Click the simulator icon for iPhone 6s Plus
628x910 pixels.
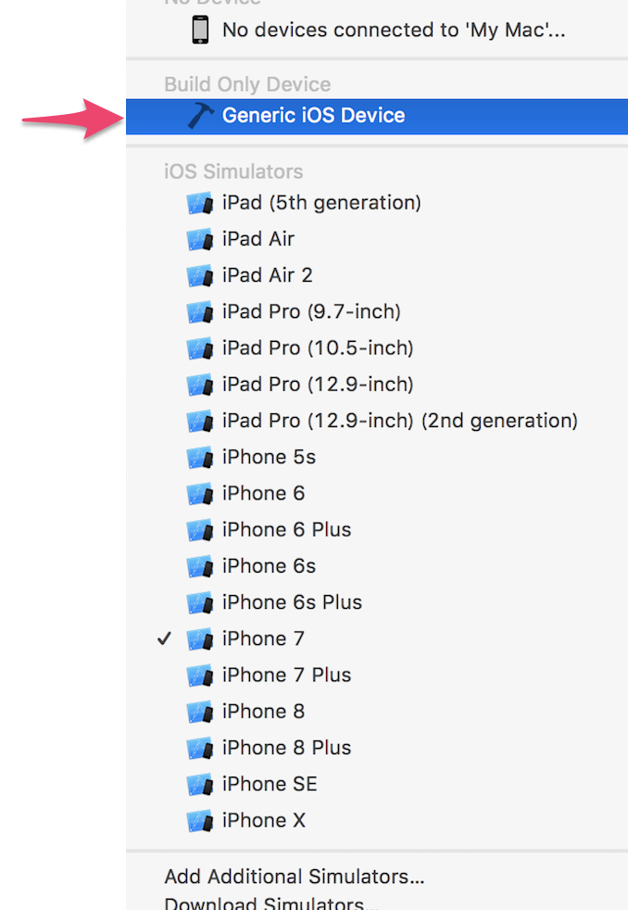click(x=201, y=603)
